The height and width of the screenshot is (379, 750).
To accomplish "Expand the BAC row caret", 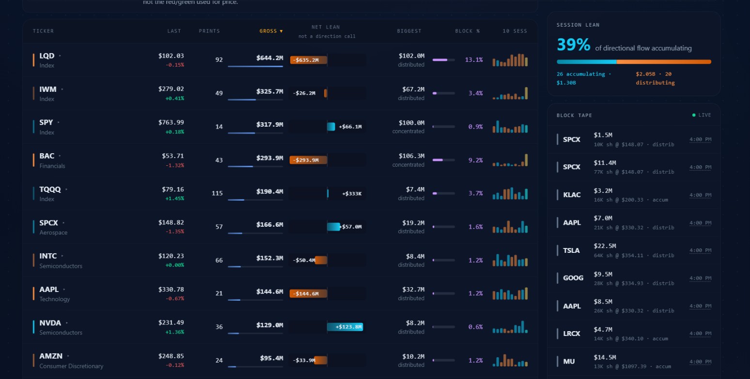I will pyautogui.click(x=60, y=156).
